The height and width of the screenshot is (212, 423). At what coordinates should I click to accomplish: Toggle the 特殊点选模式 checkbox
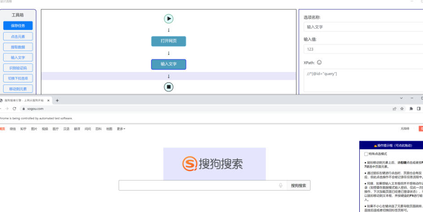click(366, 154)
